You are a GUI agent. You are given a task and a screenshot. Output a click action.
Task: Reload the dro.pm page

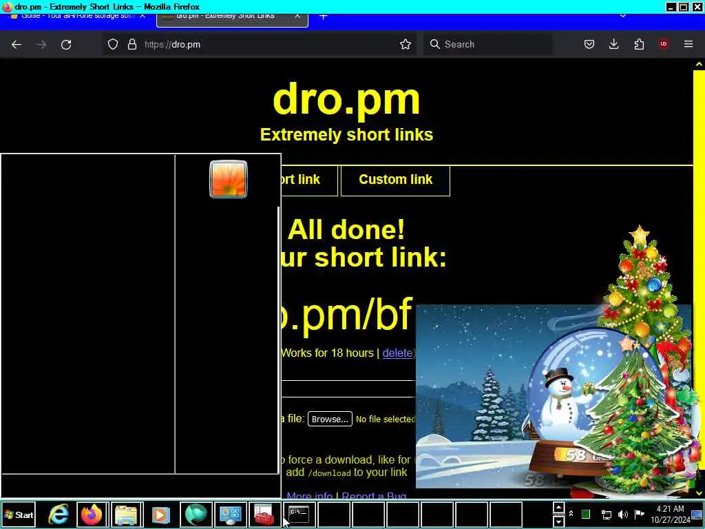click(x=66, y=45)
